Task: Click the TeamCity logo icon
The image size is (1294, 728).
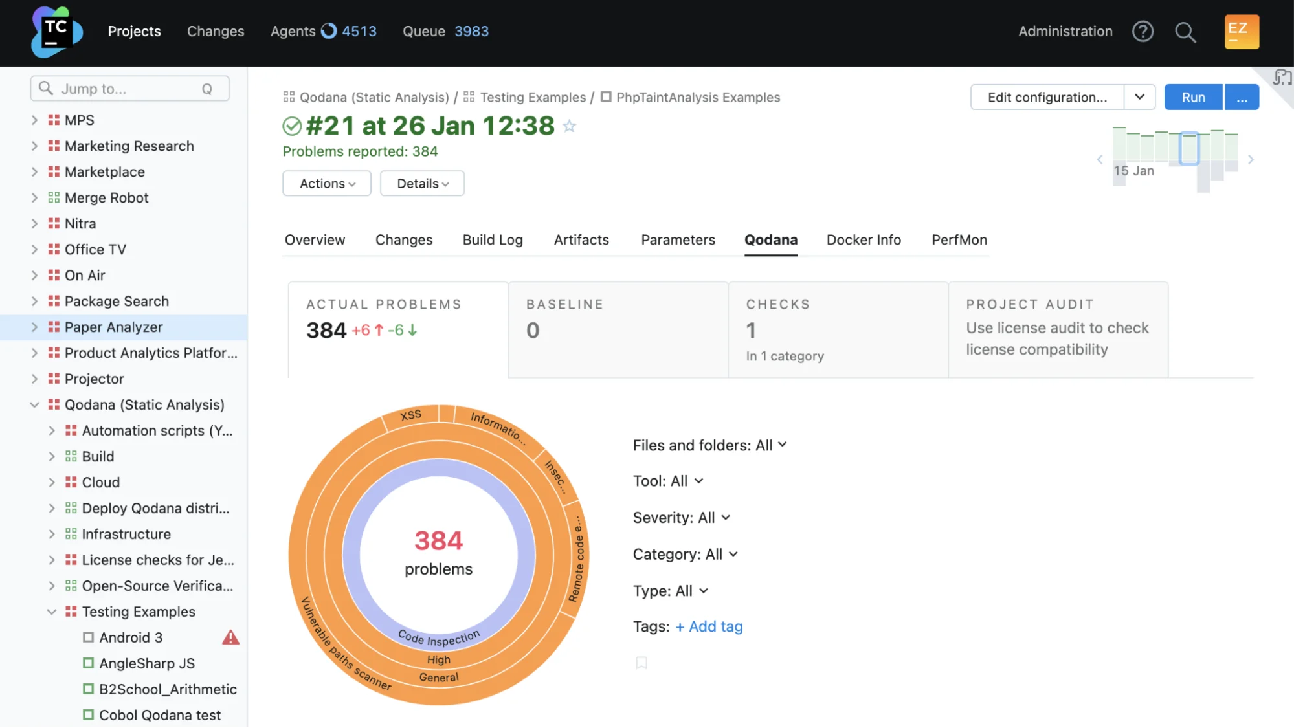Action: pos(56,32)
